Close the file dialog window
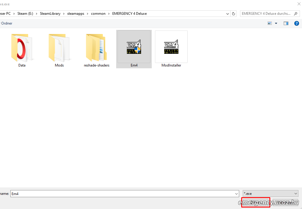302x209 pixels. tap(299, 4)
